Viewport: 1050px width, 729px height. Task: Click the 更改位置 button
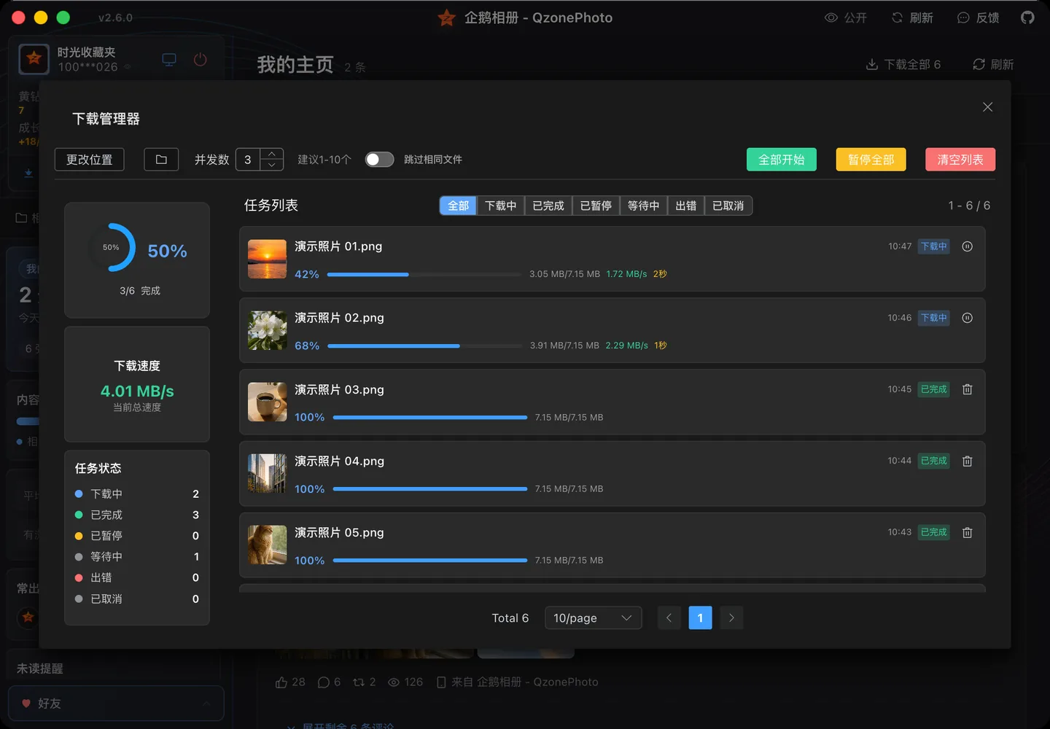90,160
